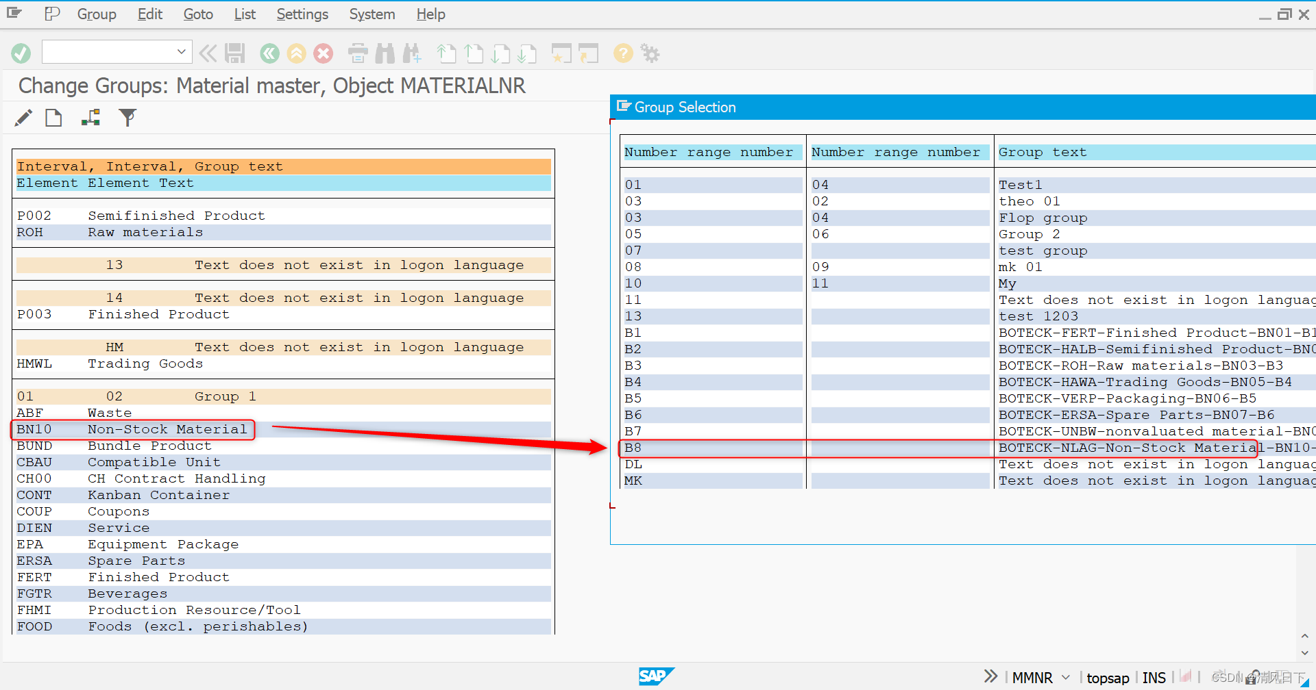Click inside the transaction command field
This screenshot has height=690, width=1316.
pyautogui.click(x=108, y=52)
